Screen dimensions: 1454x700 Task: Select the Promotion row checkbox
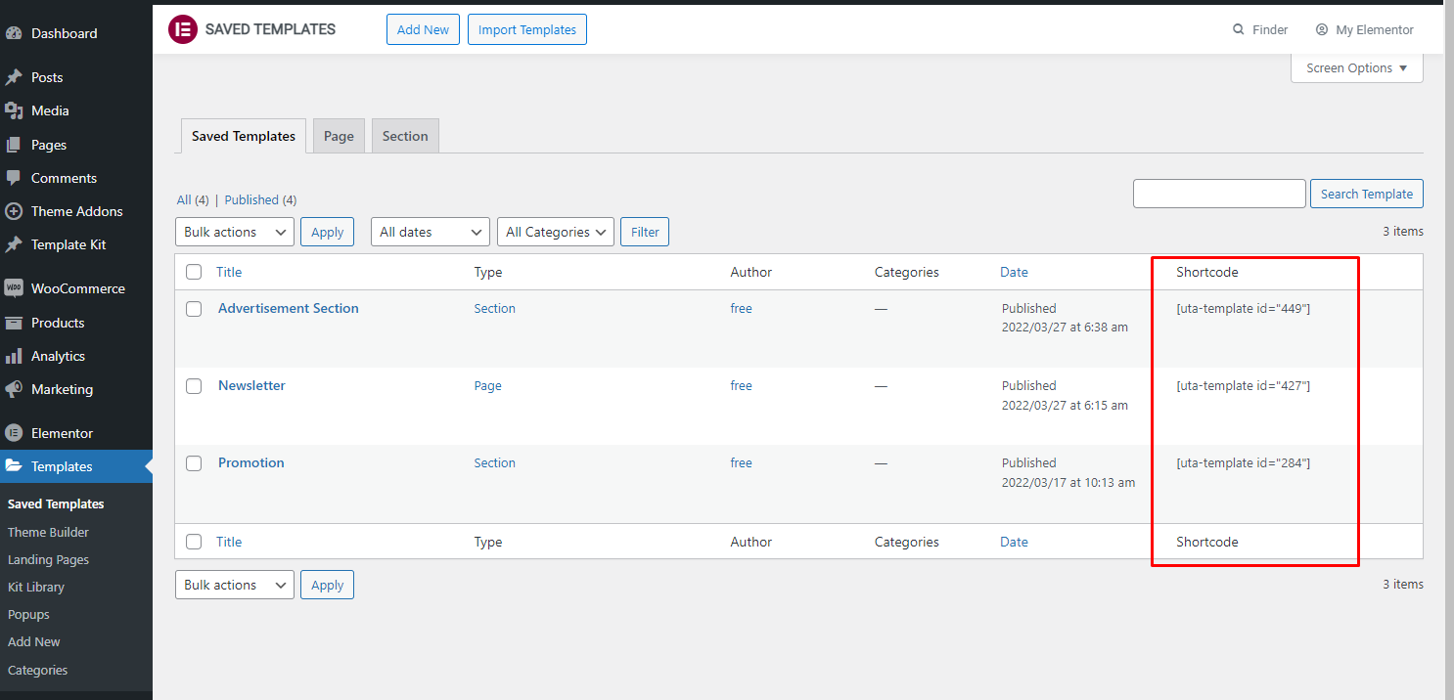[194, 463]
